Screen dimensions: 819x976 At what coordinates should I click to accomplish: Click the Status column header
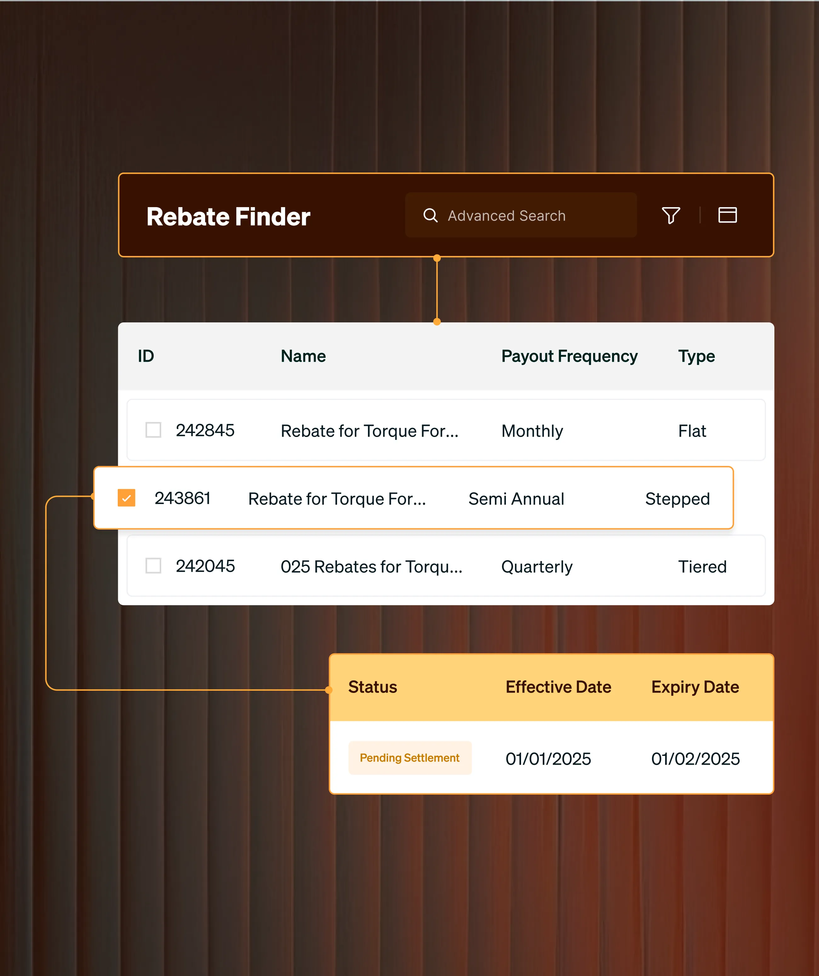pos(372,687)
